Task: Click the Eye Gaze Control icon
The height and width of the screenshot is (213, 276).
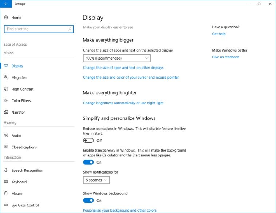Action: coord(6,205)
